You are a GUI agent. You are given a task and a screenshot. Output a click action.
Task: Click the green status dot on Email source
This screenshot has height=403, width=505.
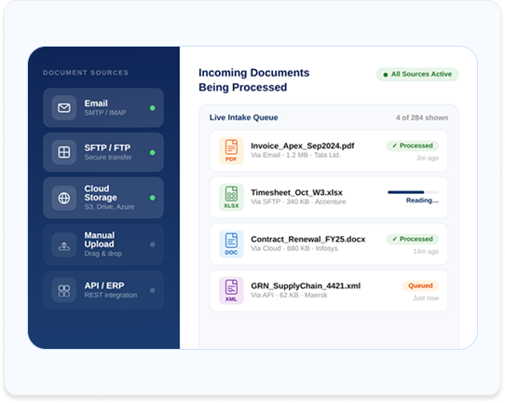(x=153, y=108)
